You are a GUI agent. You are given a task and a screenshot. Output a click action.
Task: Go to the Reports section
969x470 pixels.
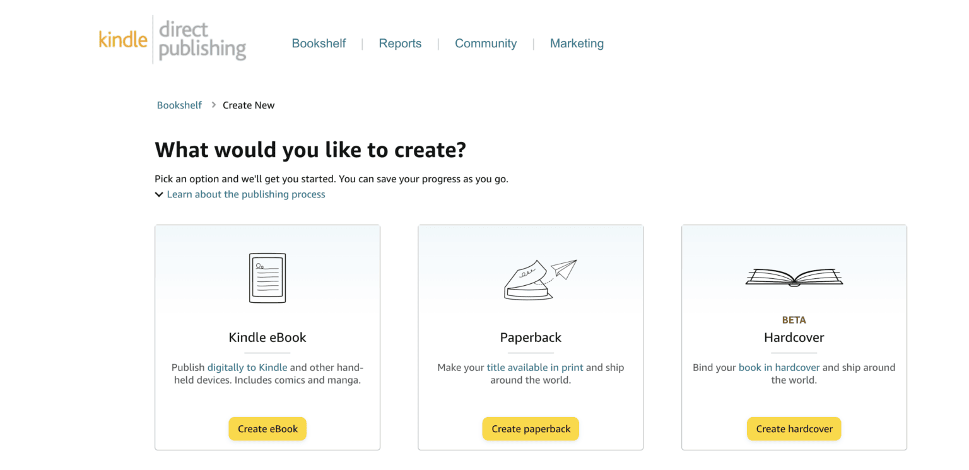click(x=400, y=43)
